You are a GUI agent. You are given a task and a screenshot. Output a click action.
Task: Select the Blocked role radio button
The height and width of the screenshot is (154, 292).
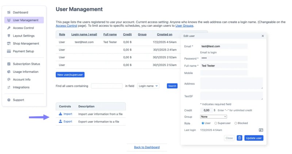(236, 123)
